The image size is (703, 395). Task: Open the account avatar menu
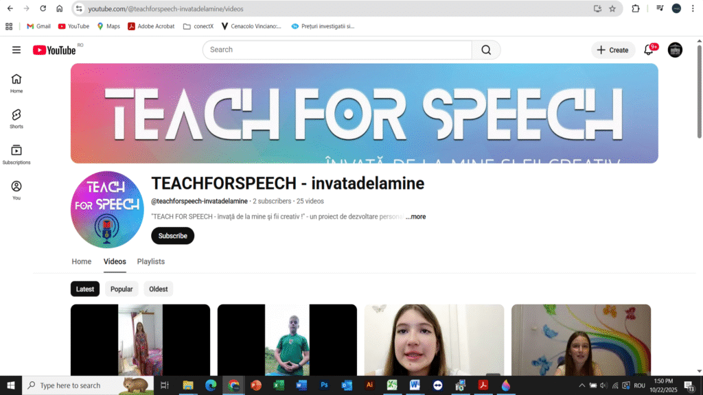[x=675, y=50]
